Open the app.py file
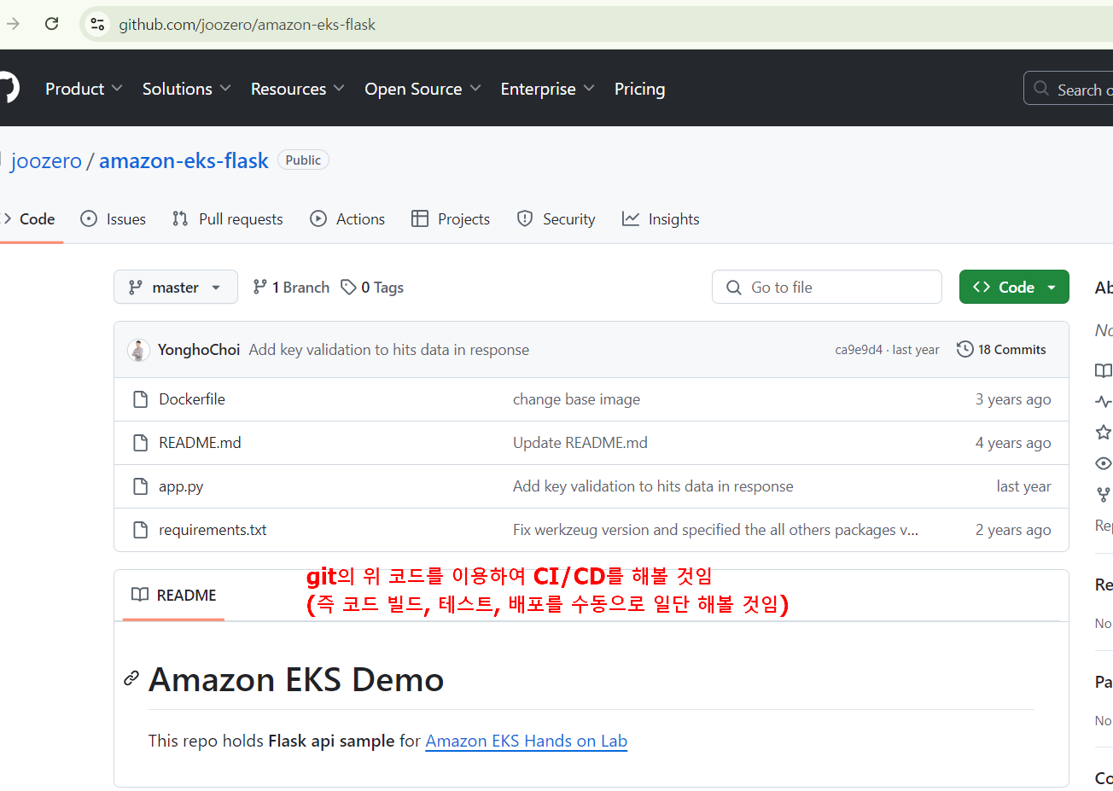This screenshot has width=1113, height=791. click(x=181, y=486)
